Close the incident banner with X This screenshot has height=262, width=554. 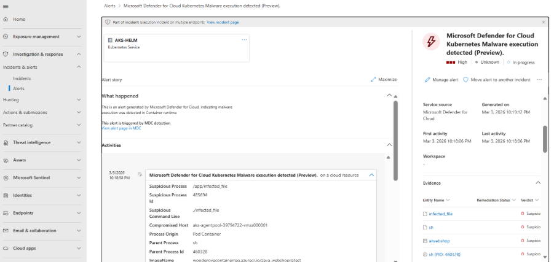[544, 22]
